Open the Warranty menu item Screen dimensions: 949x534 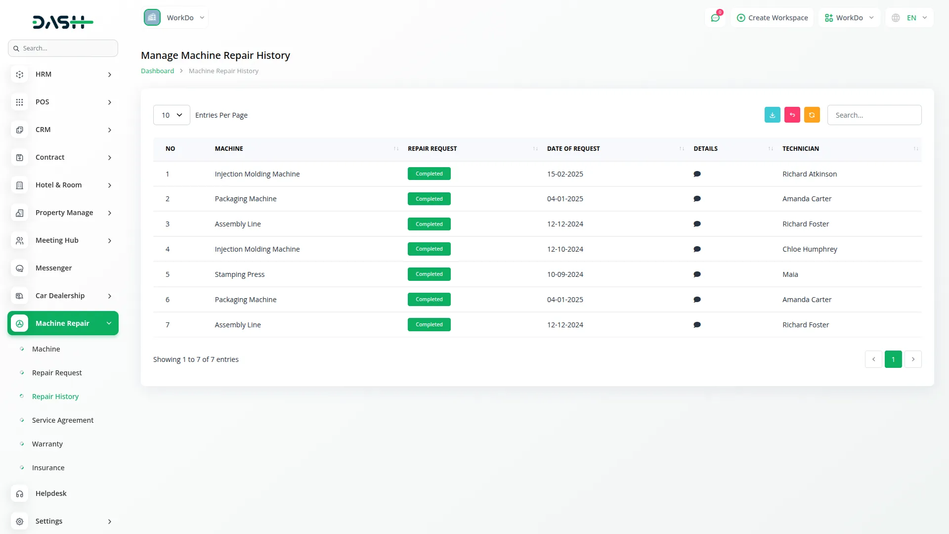[x=47, y=444]
